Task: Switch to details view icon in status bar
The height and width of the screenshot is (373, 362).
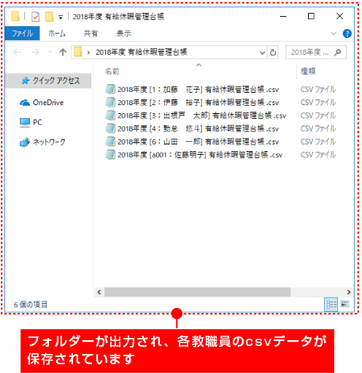Action: 331,304
